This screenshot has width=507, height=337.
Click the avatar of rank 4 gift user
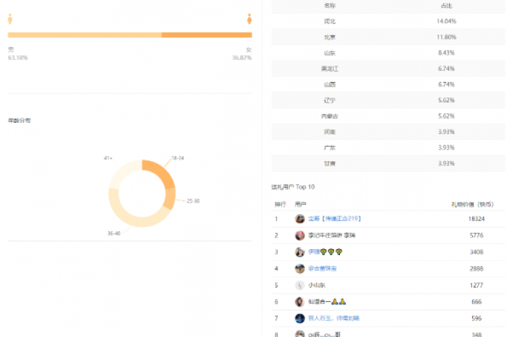pyautogui.click(x=300, y=268)
